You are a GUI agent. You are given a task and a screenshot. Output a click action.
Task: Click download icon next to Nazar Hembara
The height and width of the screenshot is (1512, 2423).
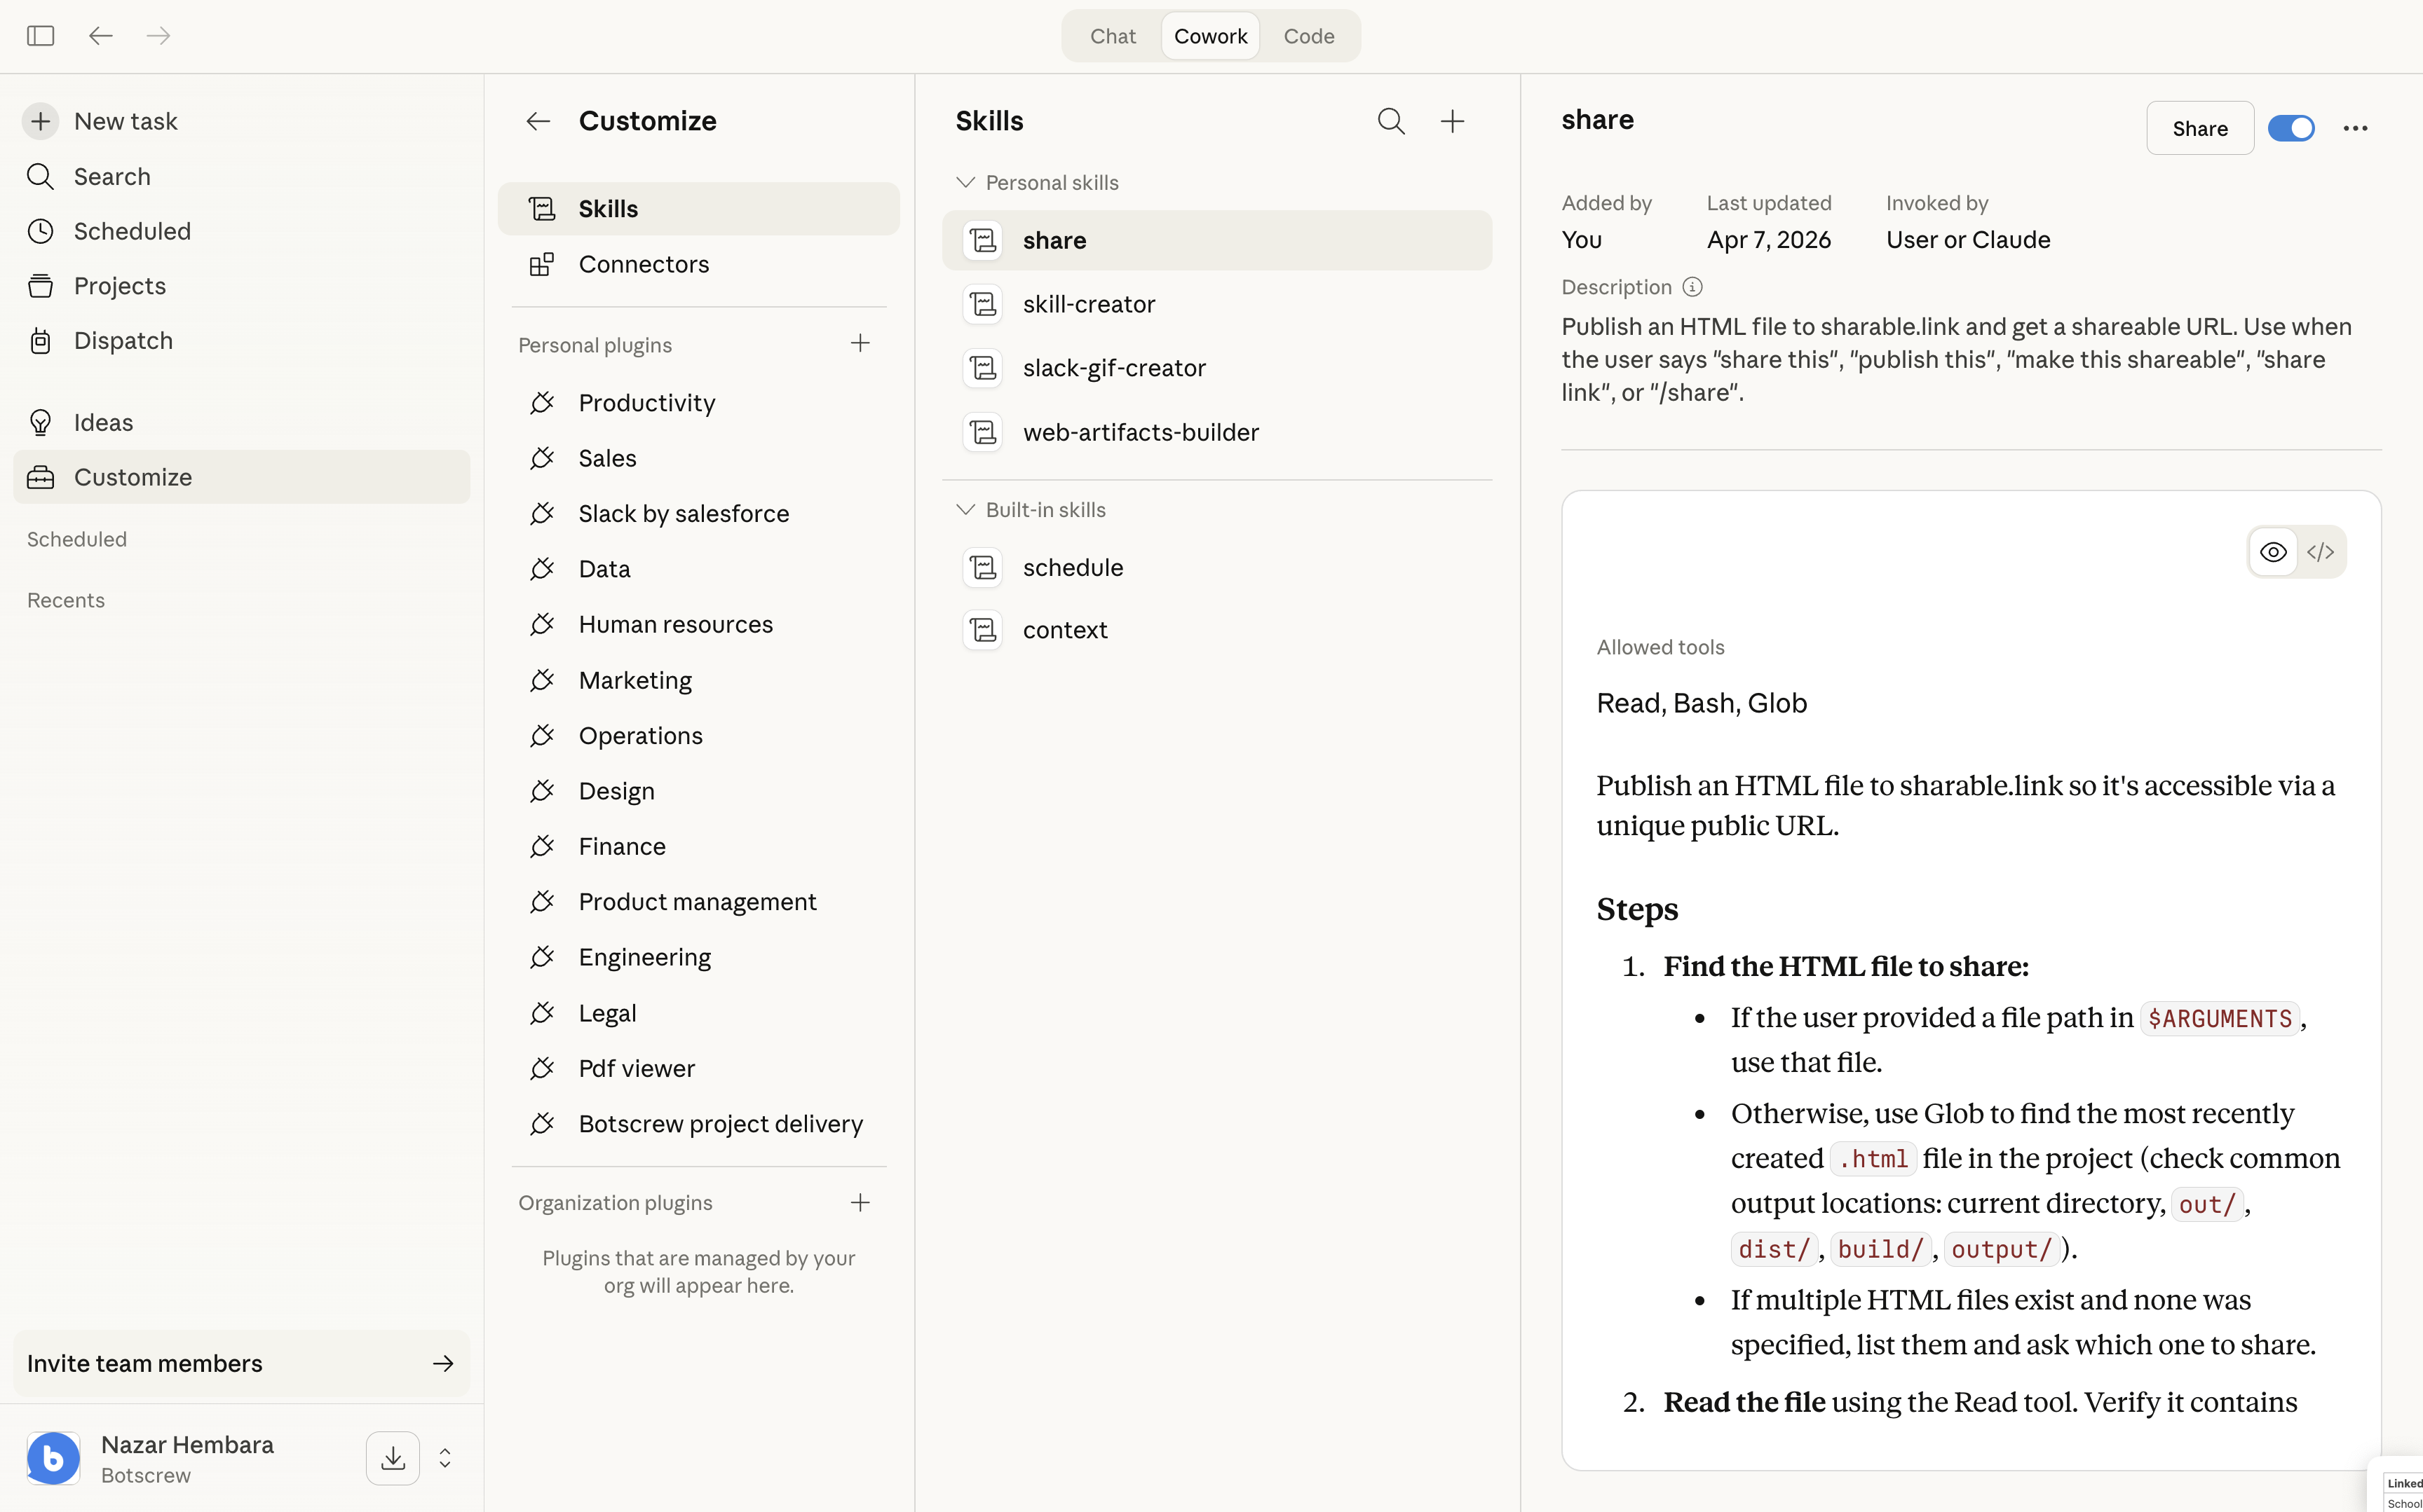(x=392, y=1458)
